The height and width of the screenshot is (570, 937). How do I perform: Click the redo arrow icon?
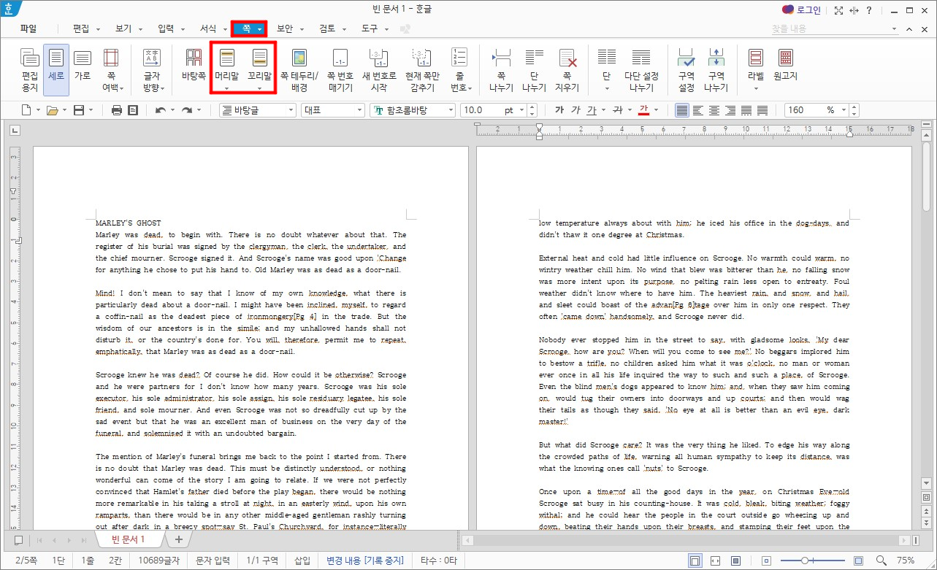[x=187, y=110]
